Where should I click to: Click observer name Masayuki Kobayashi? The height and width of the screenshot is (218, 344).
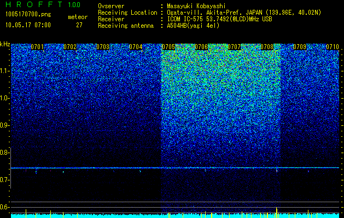pos(196,7)
